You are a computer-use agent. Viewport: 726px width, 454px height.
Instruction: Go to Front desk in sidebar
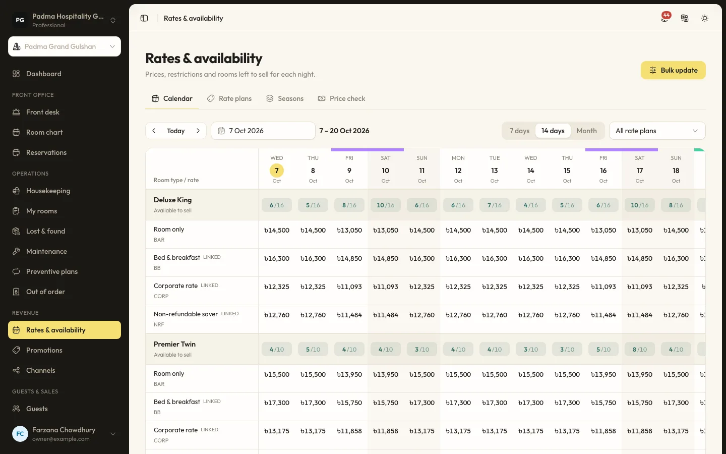pyautogui.click(x=65, y=112)
